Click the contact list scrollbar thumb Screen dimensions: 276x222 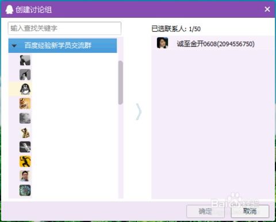(121, 82)
